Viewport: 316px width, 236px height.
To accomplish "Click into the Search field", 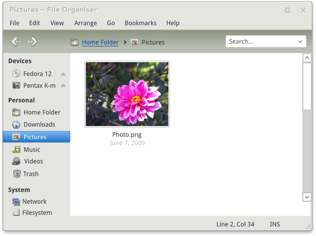I will pos(266,42).
